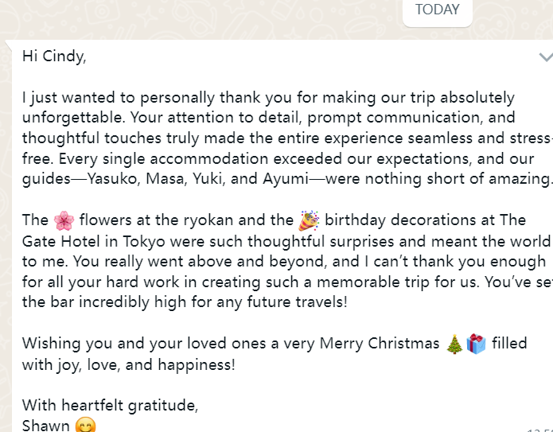Image resolution: width=553 pixels, height=432 pixels.
Task: Click "With heartfelt gratitude," closing line
Action: pos(110,405)
